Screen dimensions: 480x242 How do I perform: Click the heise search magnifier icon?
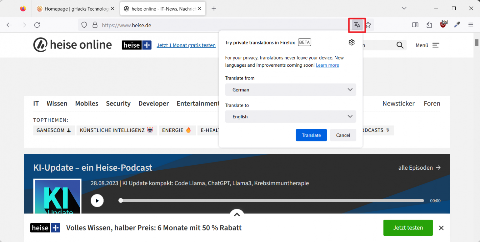[x=400, y=45]
